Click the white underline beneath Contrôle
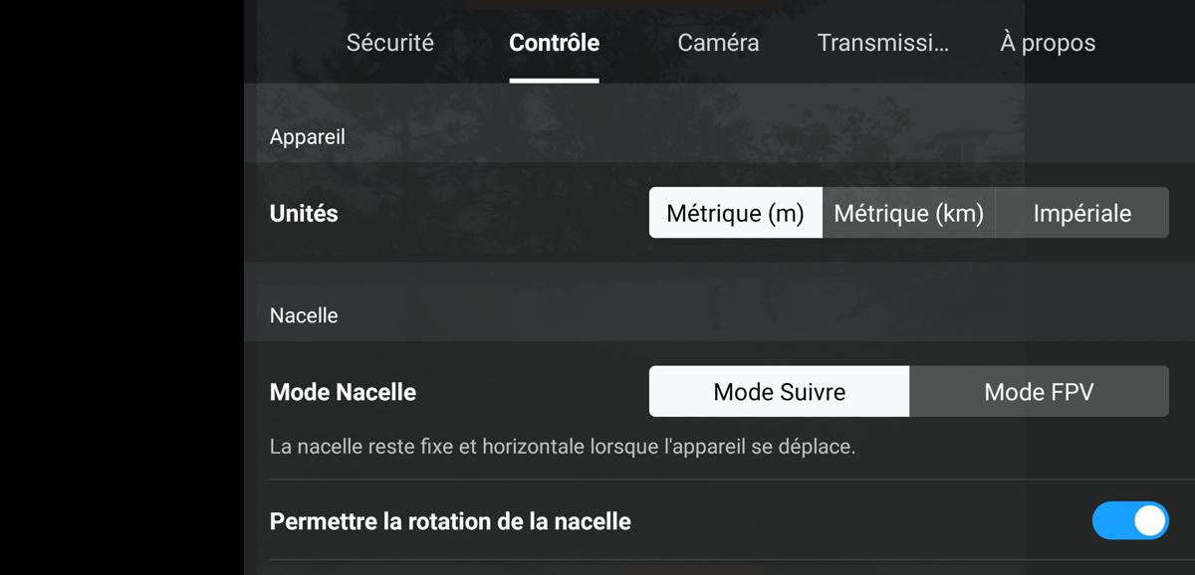 click(x=554, y=81)
